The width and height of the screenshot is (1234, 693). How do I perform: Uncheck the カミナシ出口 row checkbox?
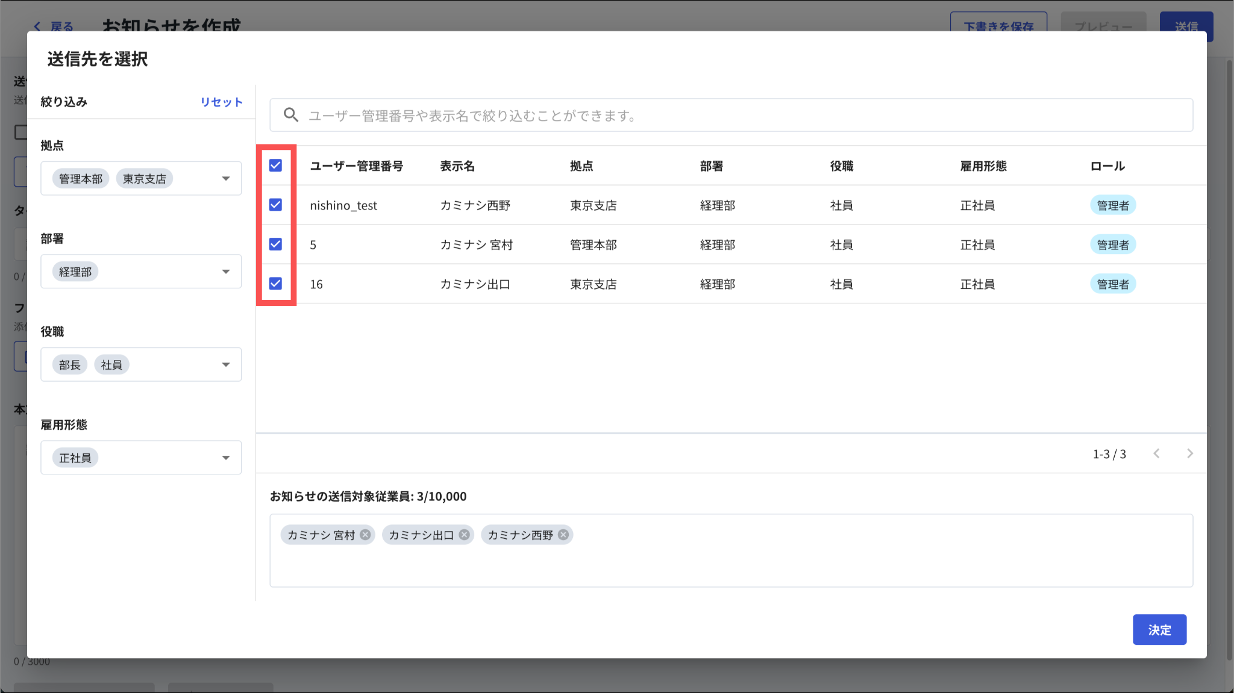click(275, 284)
